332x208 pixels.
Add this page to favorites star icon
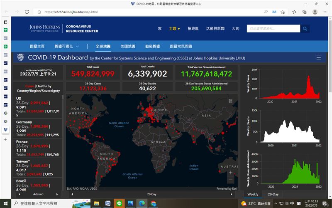coord(283,12)
